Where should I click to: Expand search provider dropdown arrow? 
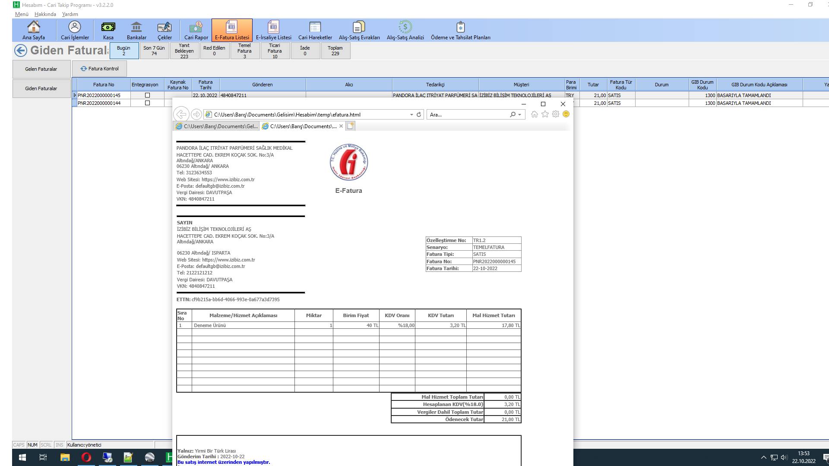pos(519,115)
